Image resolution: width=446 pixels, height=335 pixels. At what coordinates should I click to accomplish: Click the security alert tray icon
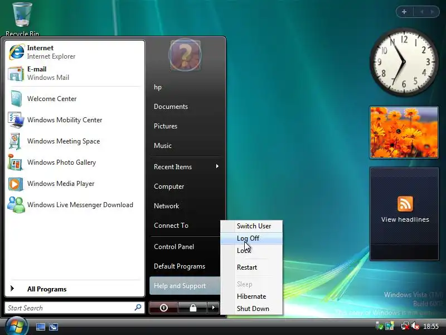[379, 326]
